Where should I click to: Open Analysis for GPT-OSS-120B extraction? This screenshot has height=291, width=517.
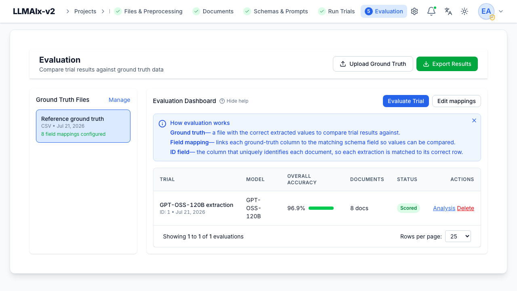tap(444, 208)
